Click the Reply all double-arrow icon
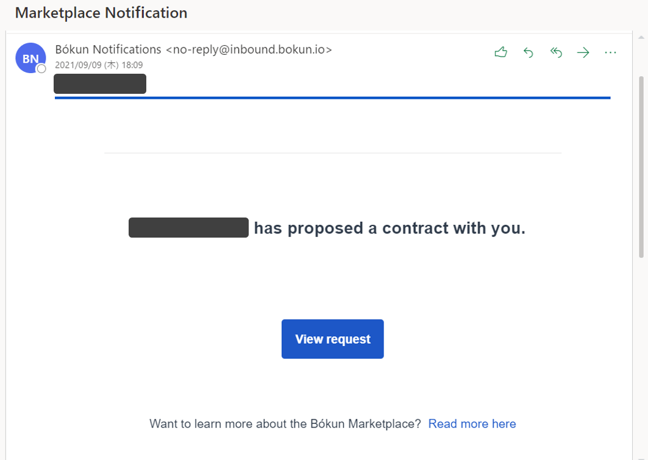Image resolution: width=648 pixels, height=460 pixels. click(x=556, y=53)
